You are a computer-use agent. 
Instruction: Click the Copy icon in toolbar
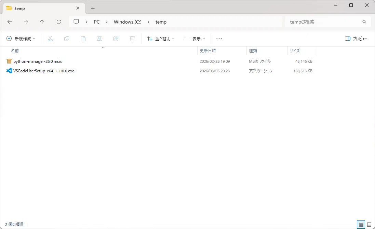pyautogui.click(x=66, y=39)
